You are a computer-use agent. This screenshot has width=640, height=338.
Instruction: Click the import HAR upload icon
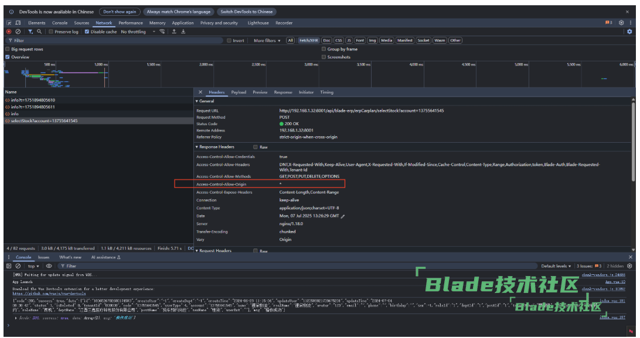pos(174,32)
